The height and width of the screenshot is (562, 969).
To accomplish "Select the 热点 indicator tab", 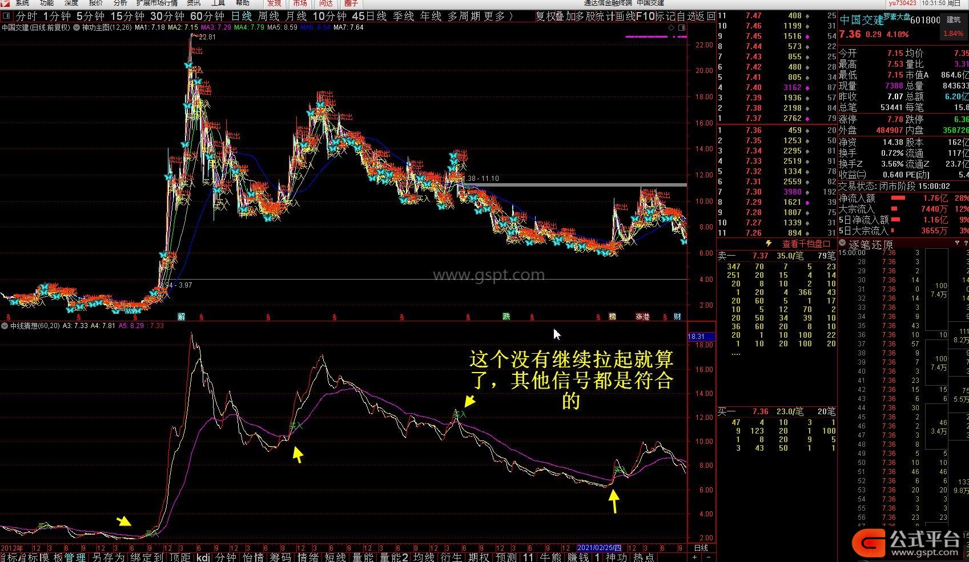I will (644, 557).
